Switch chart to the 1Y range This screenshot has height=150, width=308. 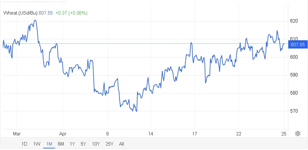[72, 144]
